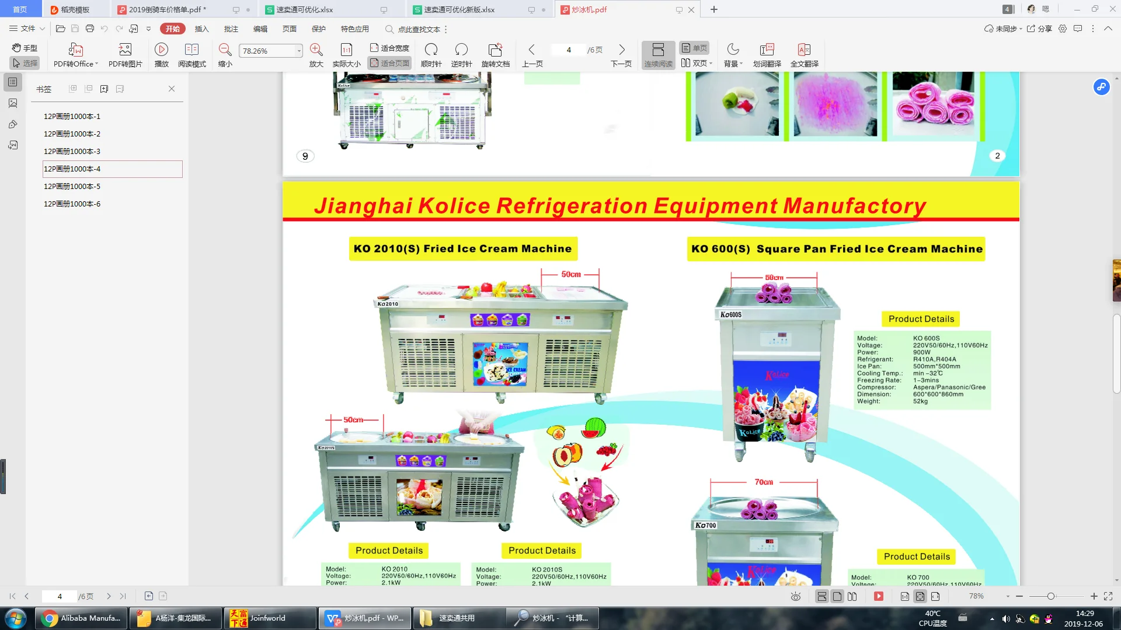Enter Reading mode (阅读模式)
The image size is (1121, 630).
(192, 55)
